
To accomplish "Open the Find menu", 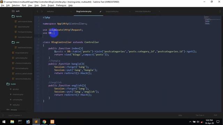I will (24, 6).
